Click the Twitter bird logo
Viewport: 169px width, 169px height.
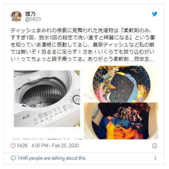[x=155, y=14]
